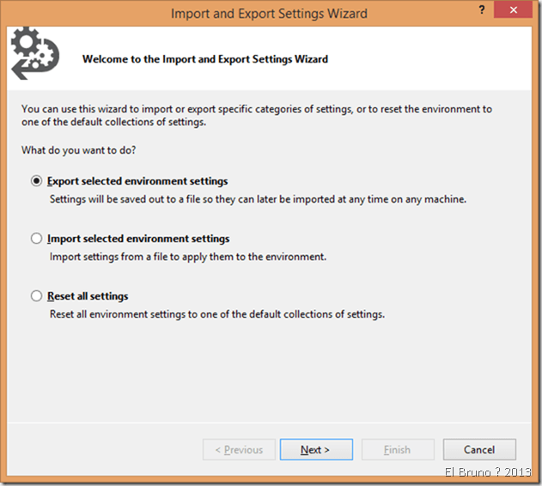
Task: Pick the Reset all settings radio button
Action: pos(36,296)
